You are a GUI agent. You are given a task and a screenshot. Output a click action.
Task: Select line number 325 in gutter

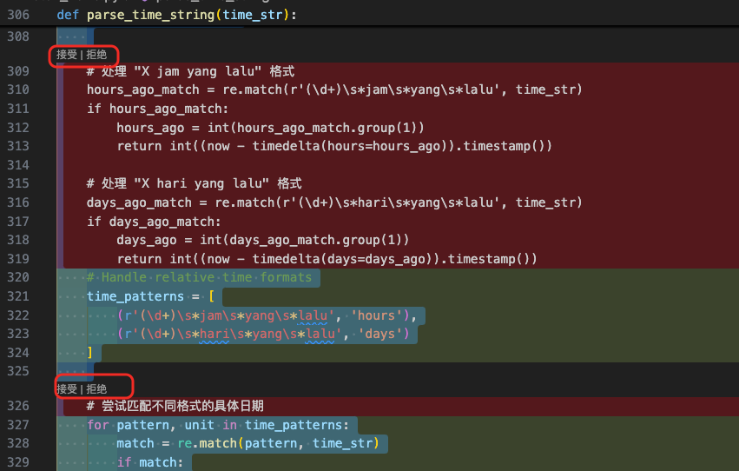pos(18,371)
